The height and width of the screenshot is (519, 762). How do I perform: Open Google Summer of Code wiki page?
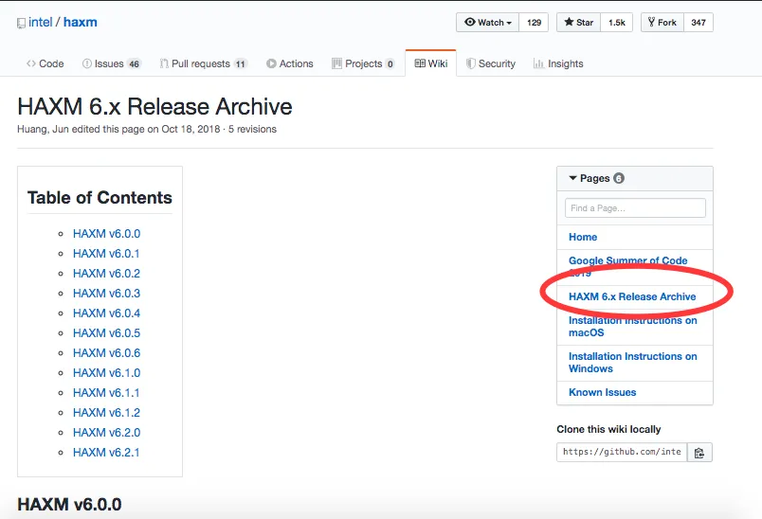[x=627, y=266]
